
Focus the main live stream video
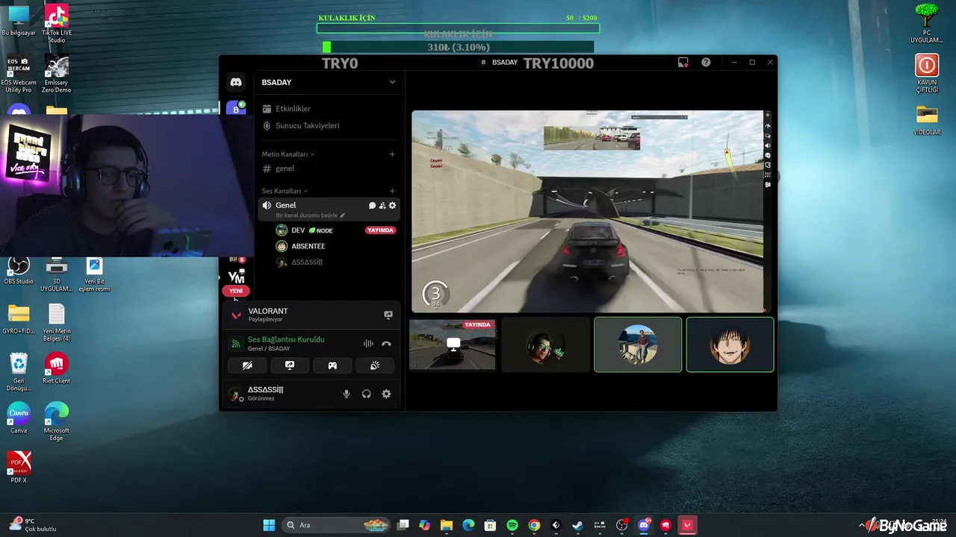pos(588,211)
